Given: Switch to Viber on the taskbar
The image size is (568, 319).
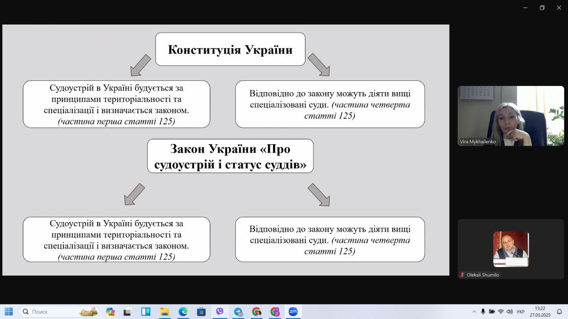Looking at the screenshot, I should tap(220, 311).
